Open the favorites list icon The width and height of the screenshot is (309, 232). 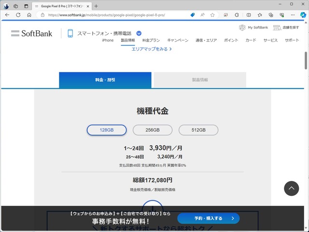coord(260,15)
